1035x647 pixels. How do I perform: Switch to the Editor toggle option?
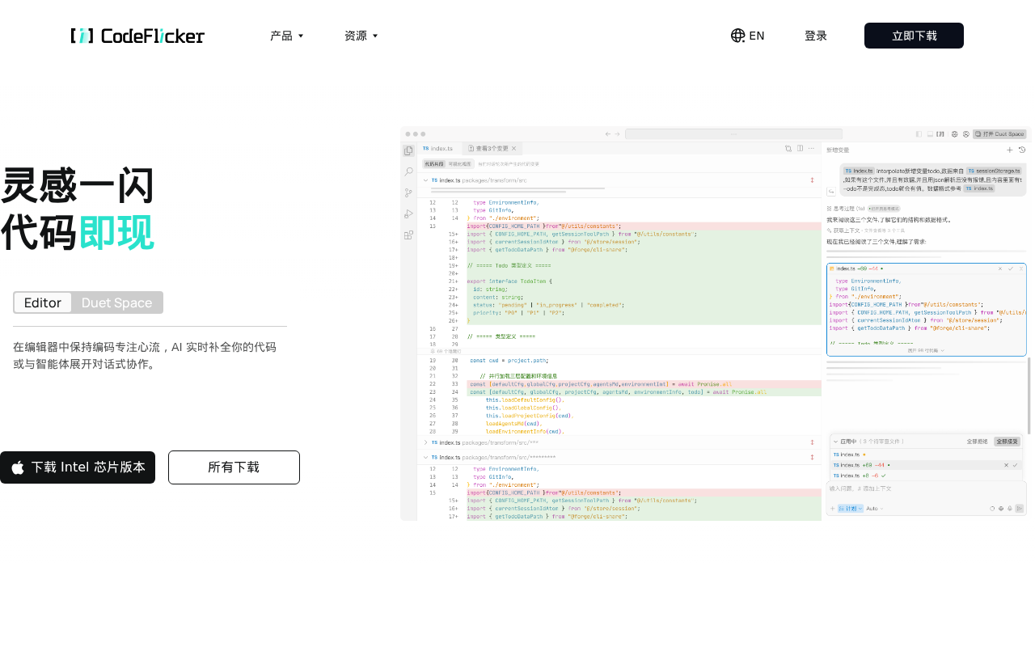tap(43, 302)
